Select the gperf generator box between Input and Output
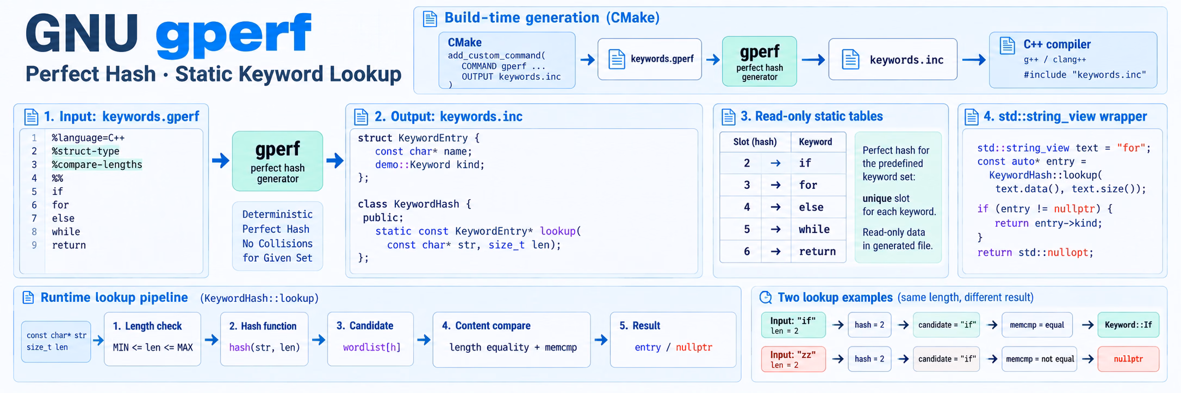 click(x=277, y=161)
